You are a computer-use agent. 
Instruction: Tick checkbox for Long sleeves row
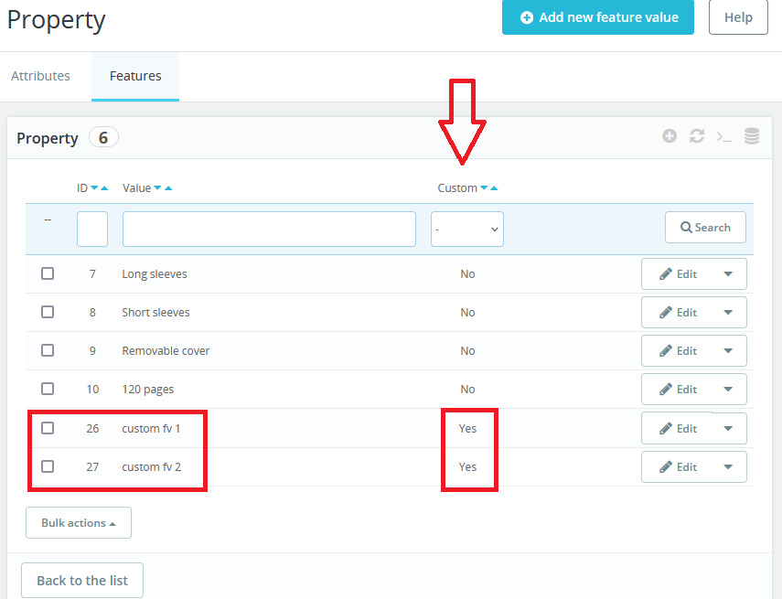pyautogui.click(x=48, y=273)
